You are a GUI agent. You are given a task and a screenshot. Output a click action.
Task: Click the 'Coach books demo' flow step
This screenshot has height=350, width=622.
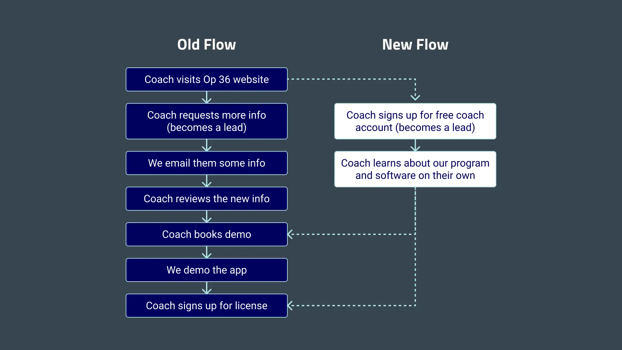(207, 234)
